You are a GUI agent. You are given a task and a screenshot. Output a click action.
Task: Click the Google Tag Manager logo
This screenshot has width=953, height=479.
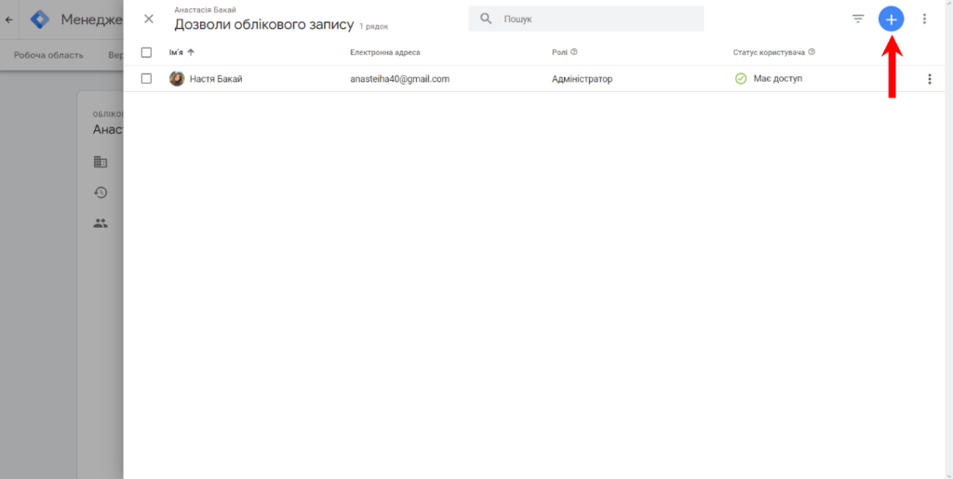click(40, 19)
